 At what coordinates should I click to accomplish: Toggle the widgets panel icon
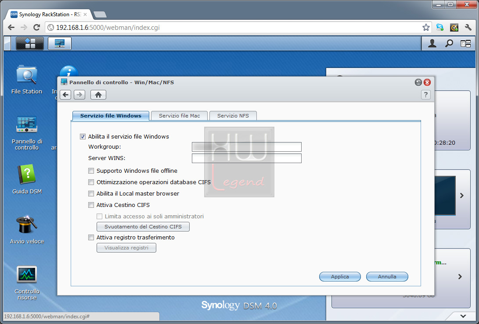[465, 44]
